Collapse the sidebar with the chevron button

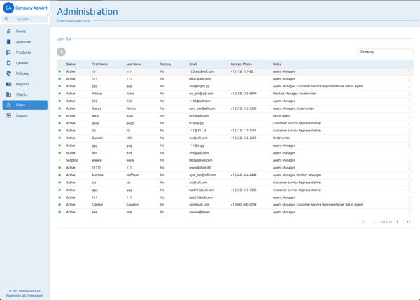coord(50,15)
